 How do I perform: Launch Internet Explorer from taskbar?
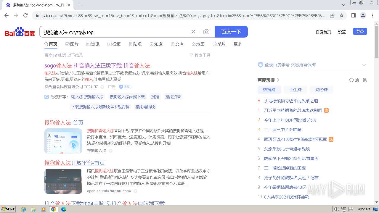pos(24,209)
